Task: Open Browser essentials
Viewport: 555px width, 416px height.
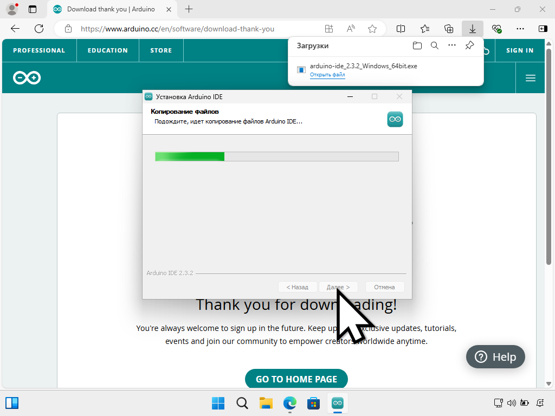Action: [496, 29]
